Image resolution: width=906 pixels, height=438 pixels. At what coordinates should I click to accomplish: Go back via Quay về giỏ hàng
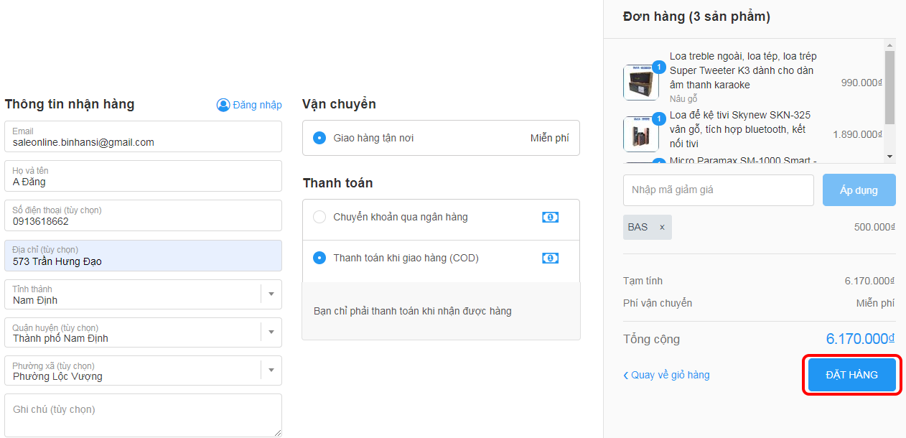[x=671, y=376]
